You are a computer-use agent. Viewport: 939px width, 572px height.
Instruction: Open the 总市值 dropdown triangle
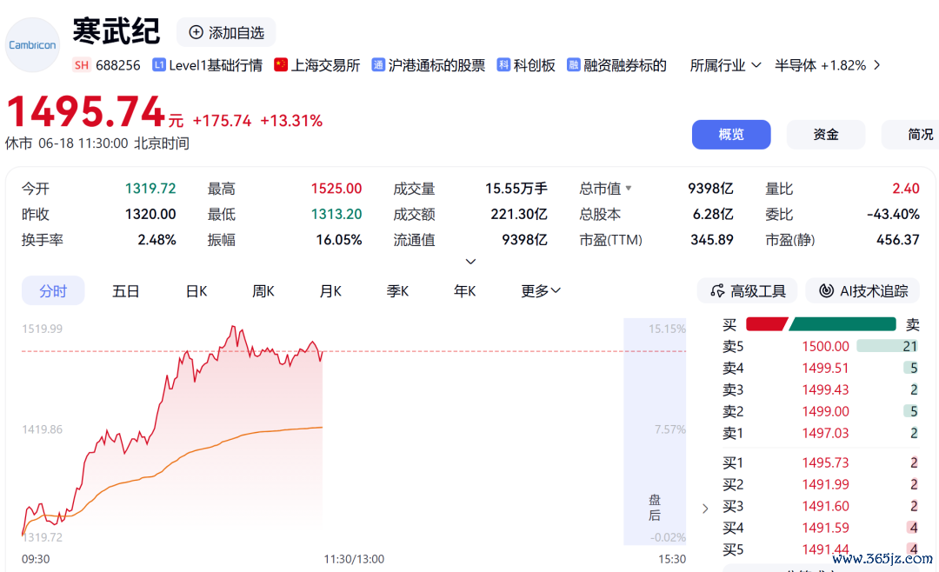(629, 188)
